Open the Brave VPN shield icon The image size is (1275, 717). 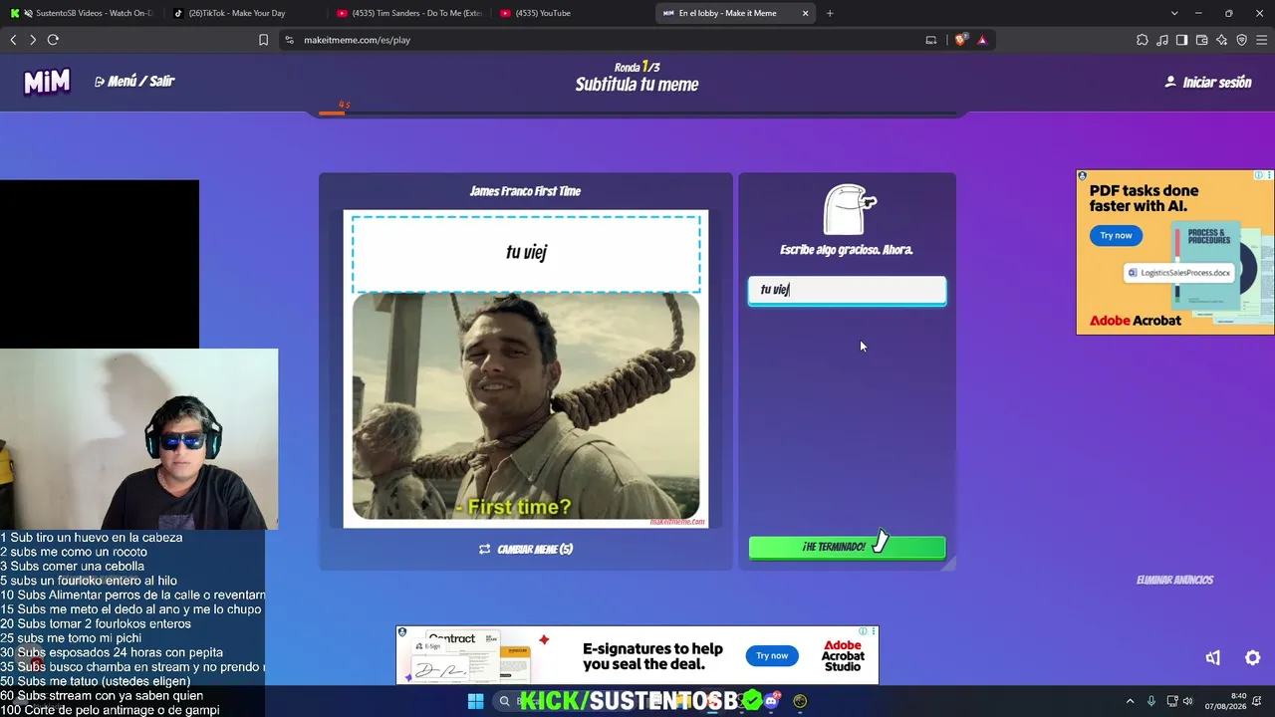tap(1241, 40)
